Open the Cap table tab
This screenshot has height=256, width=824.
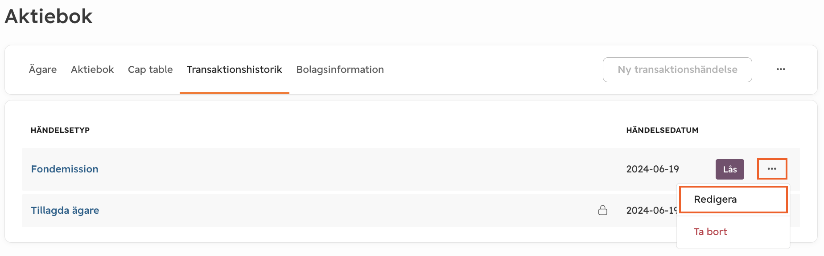click(x=150, y=69)
